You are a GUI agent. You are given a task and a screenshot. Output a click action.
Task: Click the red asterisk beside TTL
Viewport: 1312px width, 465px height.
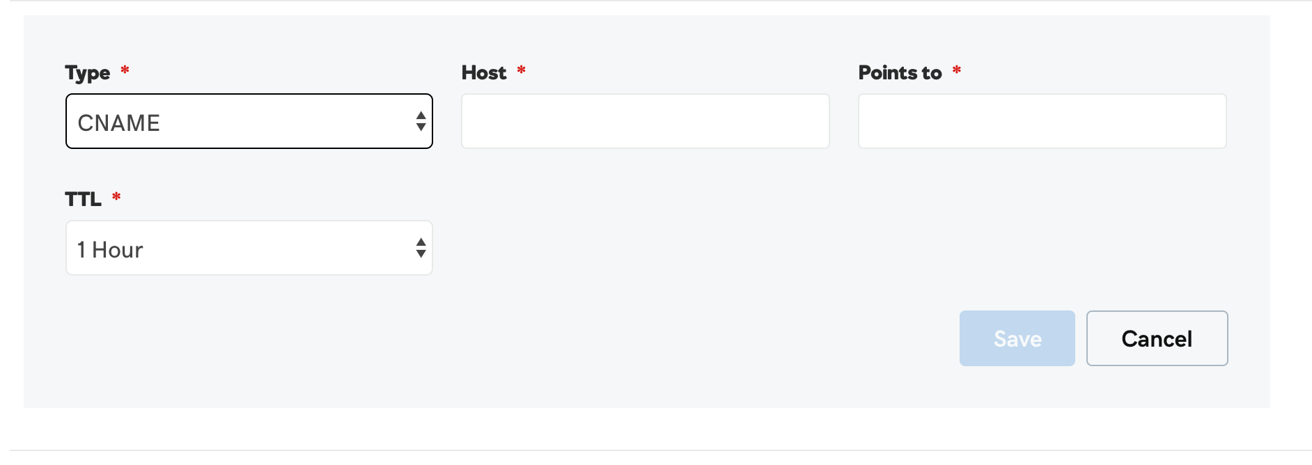(x=116, y=196)
